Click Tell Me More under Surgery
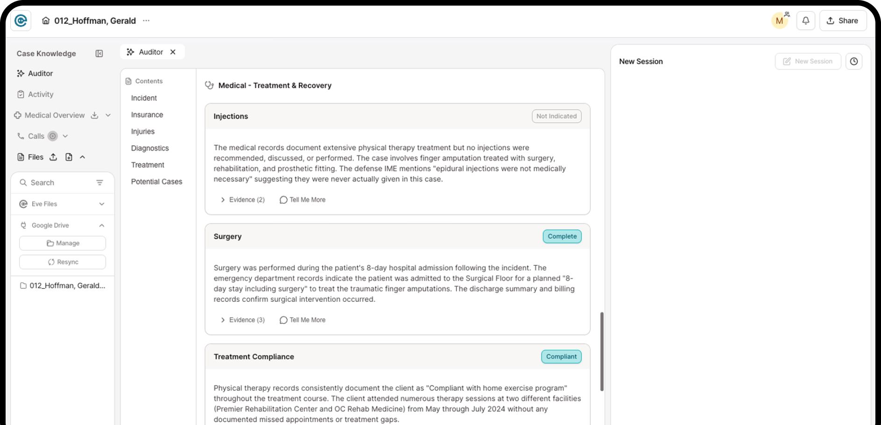 click(303, 320)
